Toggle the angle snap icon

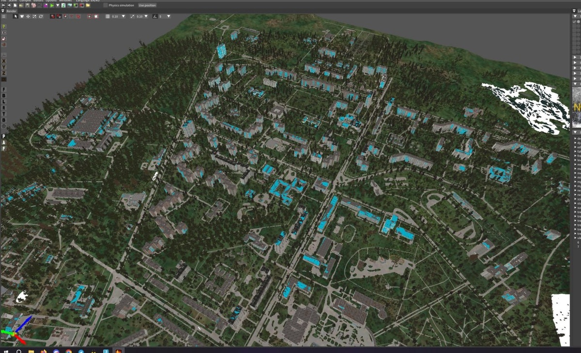155,16
